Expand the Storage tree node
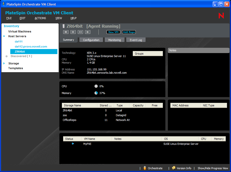231x172 pixels. (x=4, y=64)
